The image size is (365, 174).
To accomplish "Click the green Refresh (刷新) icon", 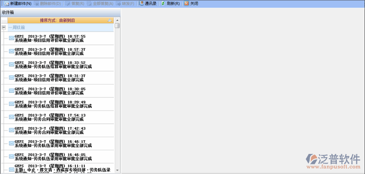I will [163, 4].
